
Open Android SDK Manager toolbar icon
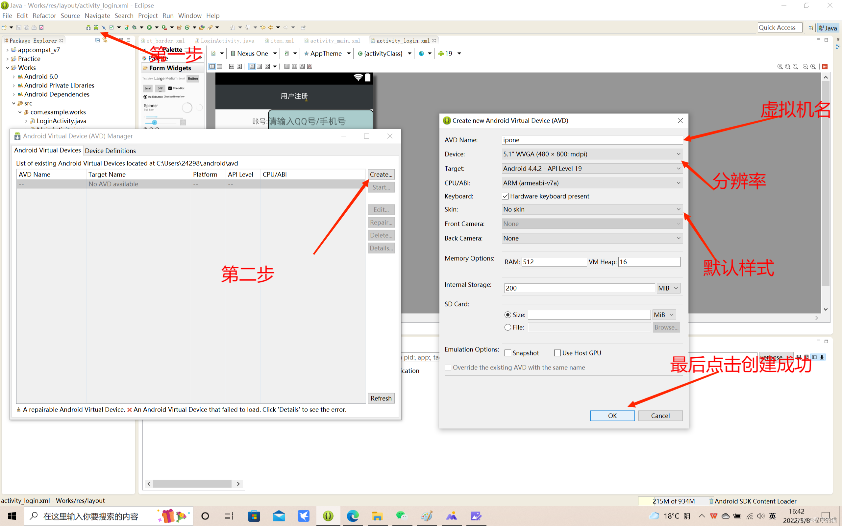(88, 28)
